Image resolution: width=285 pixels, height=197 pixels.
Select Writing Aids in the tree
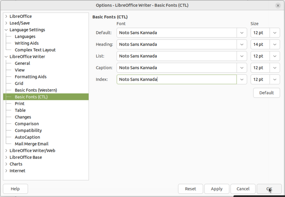[27, 43]
